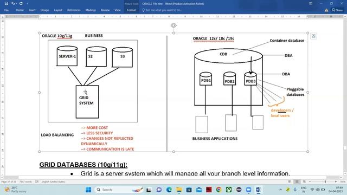This screenshot has height=195, width=347.
Task: Switch to Read Mode view icon
Action: pos(289,182)
